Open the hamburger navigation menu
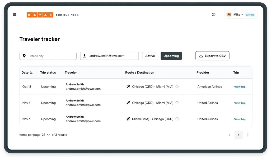Screen dimensions: 271x159 click(15, 15)
